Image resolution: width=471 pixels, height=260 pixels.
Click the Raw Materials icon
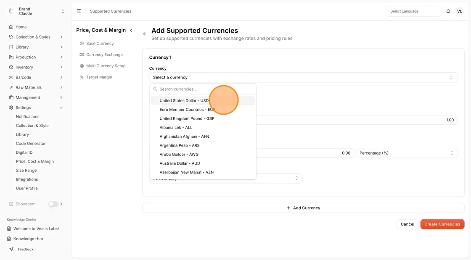pos(11,87)
